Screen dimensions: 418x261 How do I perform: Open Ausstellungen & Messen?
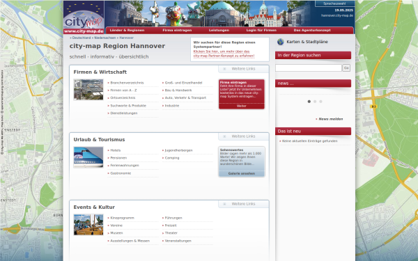[x=130, y=241]
